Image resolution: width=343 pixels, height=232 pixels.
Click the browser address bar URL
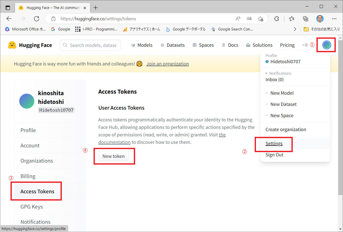[98, 19]
